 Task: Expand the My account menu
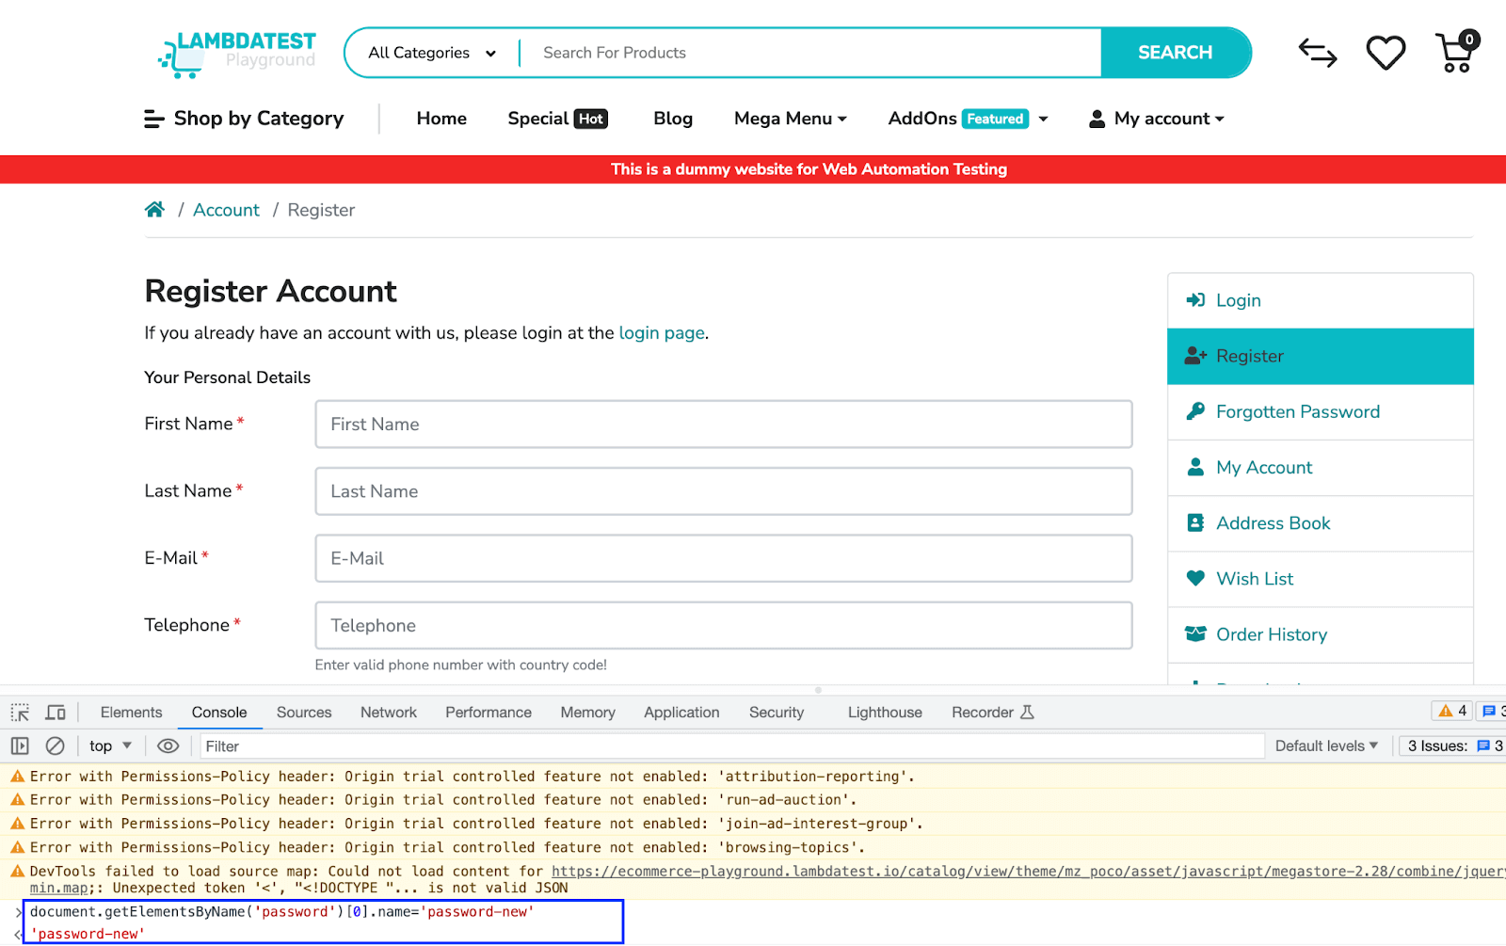tap(1157, 119)
